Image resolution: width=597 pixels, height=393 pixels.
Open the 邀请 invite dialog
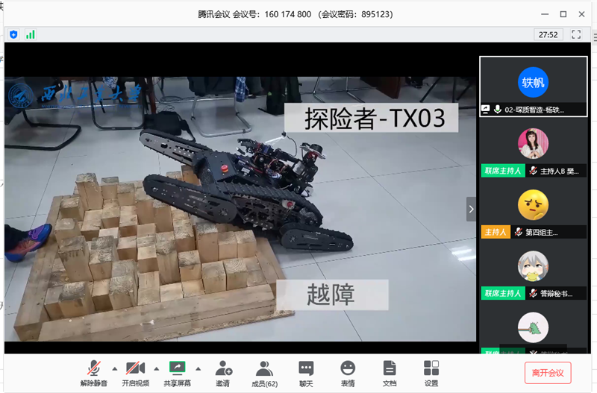(223, 373)
